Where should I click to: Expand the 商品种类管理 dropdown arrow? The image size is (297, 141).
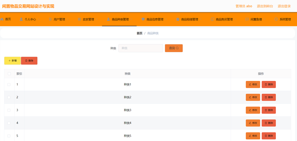point(132,19)
